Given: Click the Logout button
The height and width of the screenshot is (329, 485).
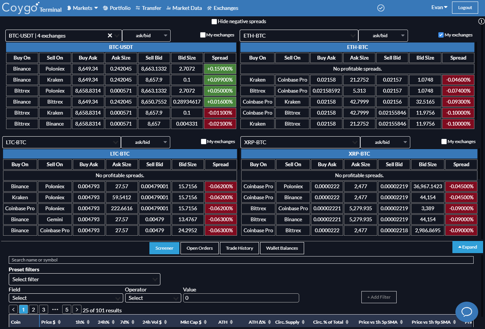Looking at the screenshot, I should click(x=465, y=8).
